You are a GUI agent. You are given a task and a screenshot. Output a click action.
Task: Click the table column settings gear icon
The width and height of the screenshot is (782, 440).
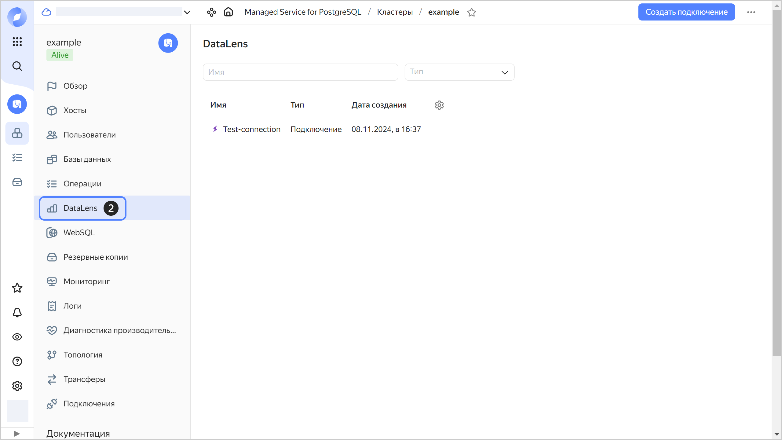tap(439, 105)
